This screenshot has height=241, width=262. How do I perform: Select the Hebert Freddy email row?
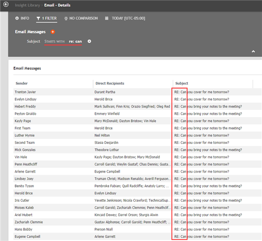point(137,106)
